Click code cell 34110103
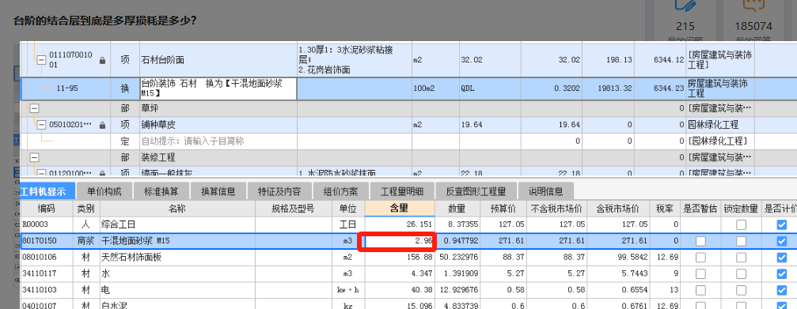Screen dimensions: 797x309 tap(46, 290)
